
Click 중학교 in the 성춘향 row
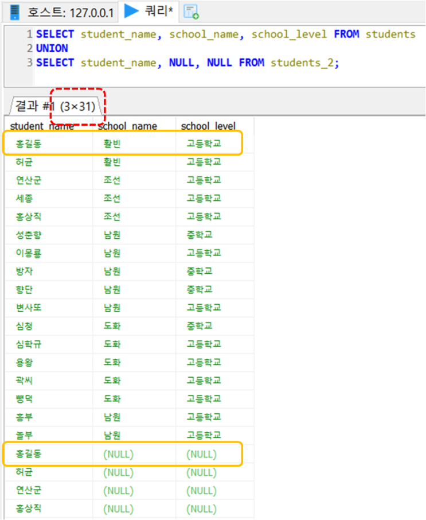[x=200, y=235]
